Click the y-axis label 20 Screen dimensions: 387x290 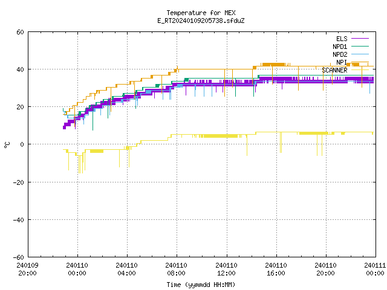click(20, 107)
